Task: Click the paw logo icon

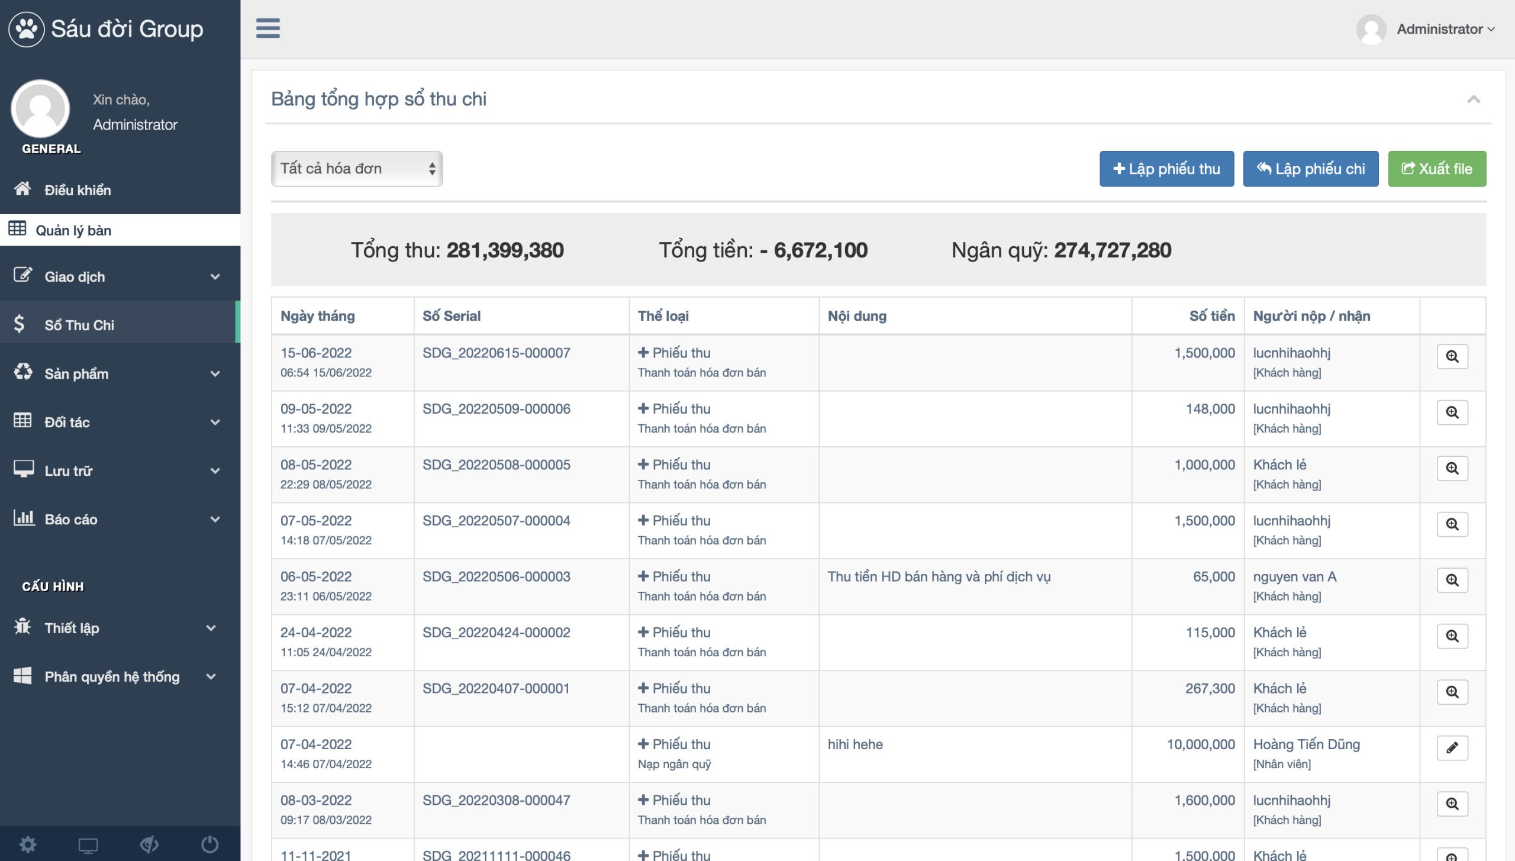Action: (x=26, y=28)
